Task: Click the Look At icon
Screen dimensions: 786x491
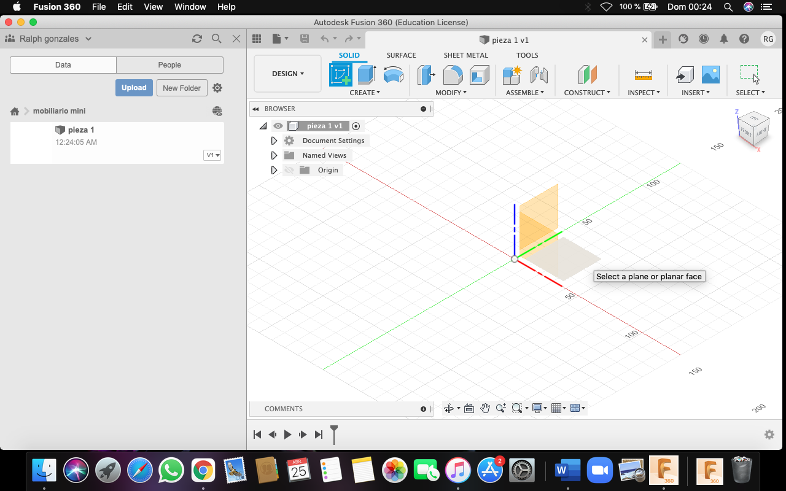Action: [x=469, y=408]
